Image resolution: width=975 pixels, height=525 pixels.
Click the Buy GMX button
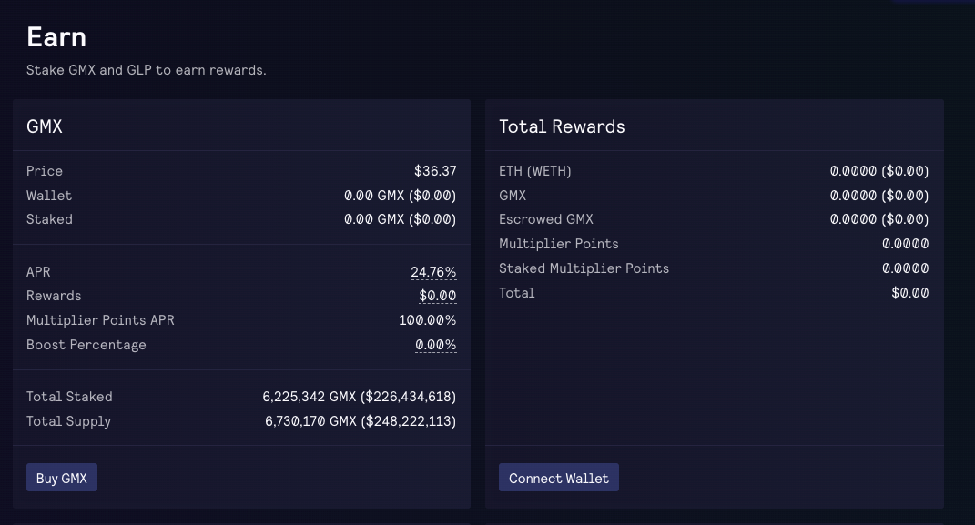click(62, 477)
